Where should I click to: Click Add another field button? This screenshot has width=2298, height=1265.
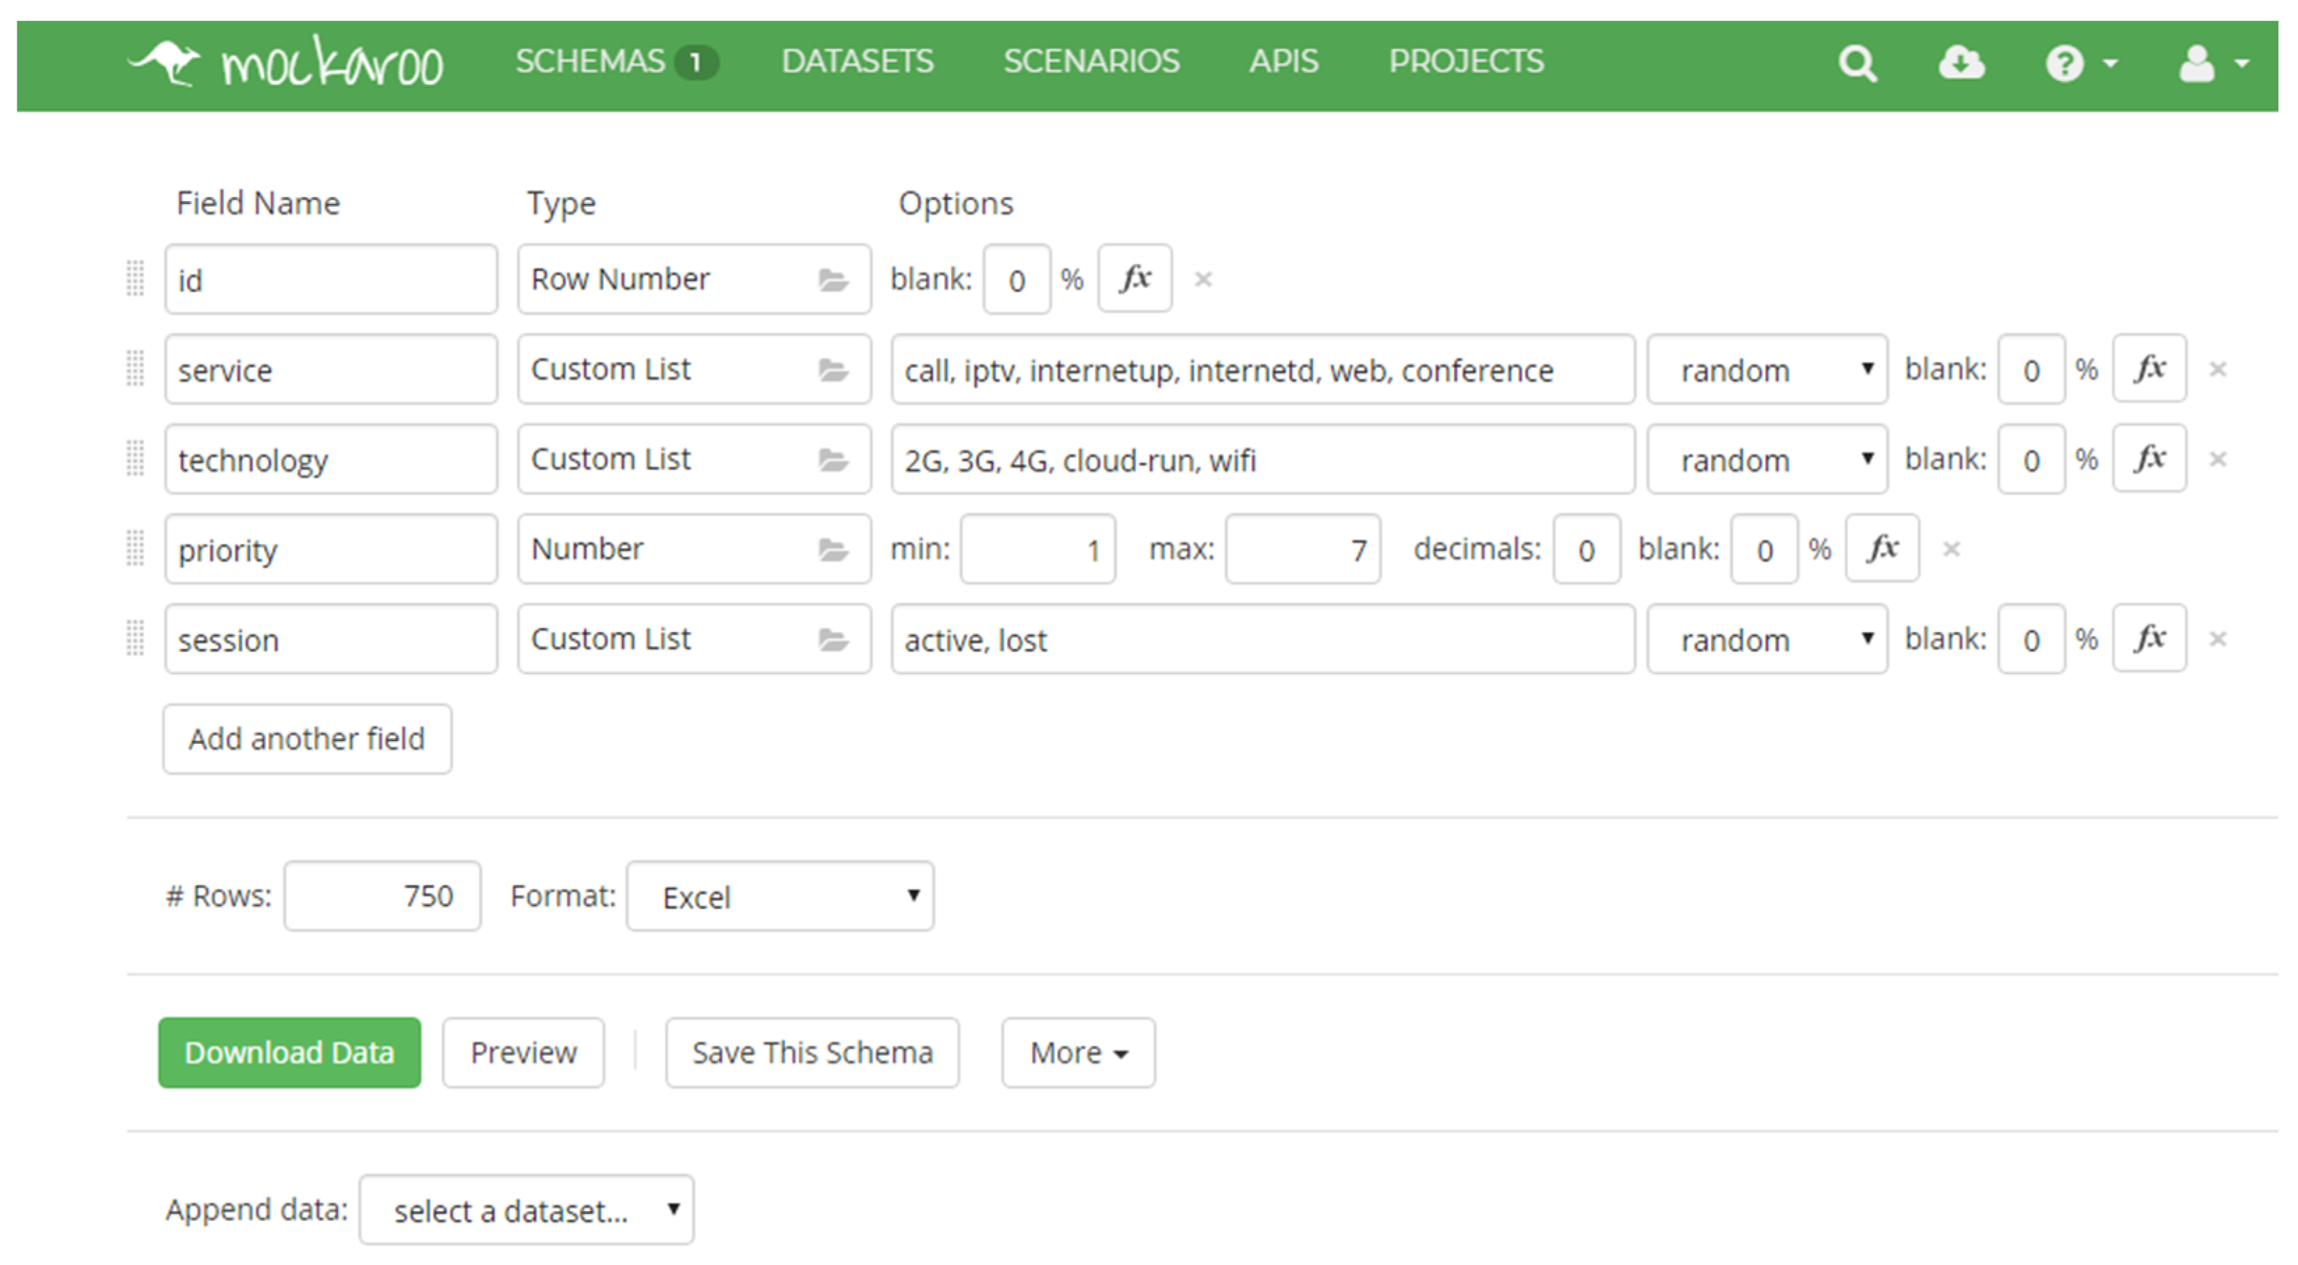click(307, 738)
